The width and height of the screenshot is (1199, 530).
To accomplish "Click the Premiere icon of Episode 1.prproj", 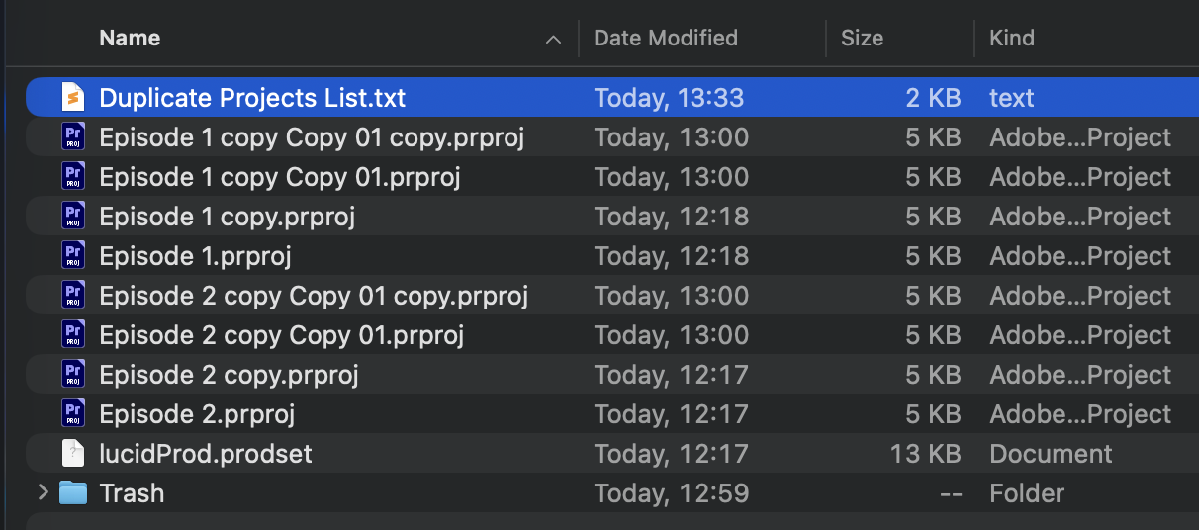I will (73, 256).
